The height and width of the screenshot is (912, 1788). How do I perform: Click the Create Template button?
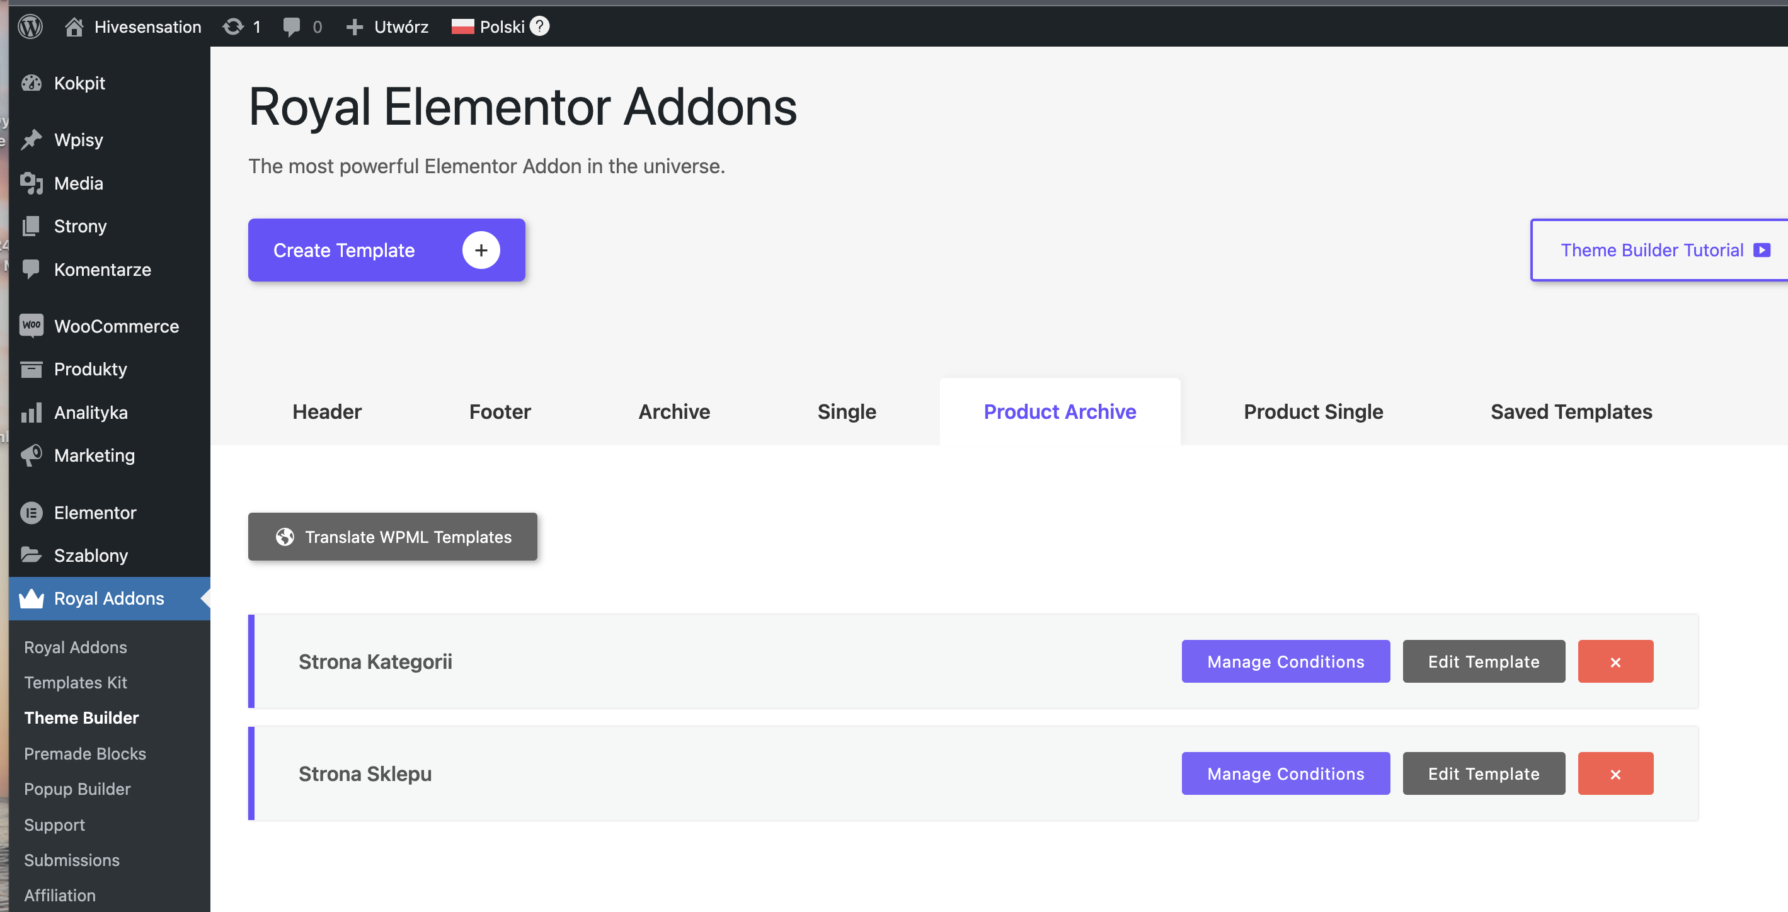tap(387, 251)
